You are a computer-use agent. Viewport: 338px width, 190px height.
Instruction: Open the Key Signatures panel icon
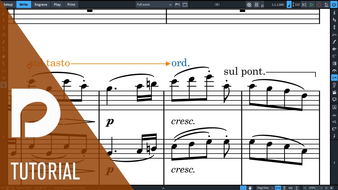[x=334, y=20]
